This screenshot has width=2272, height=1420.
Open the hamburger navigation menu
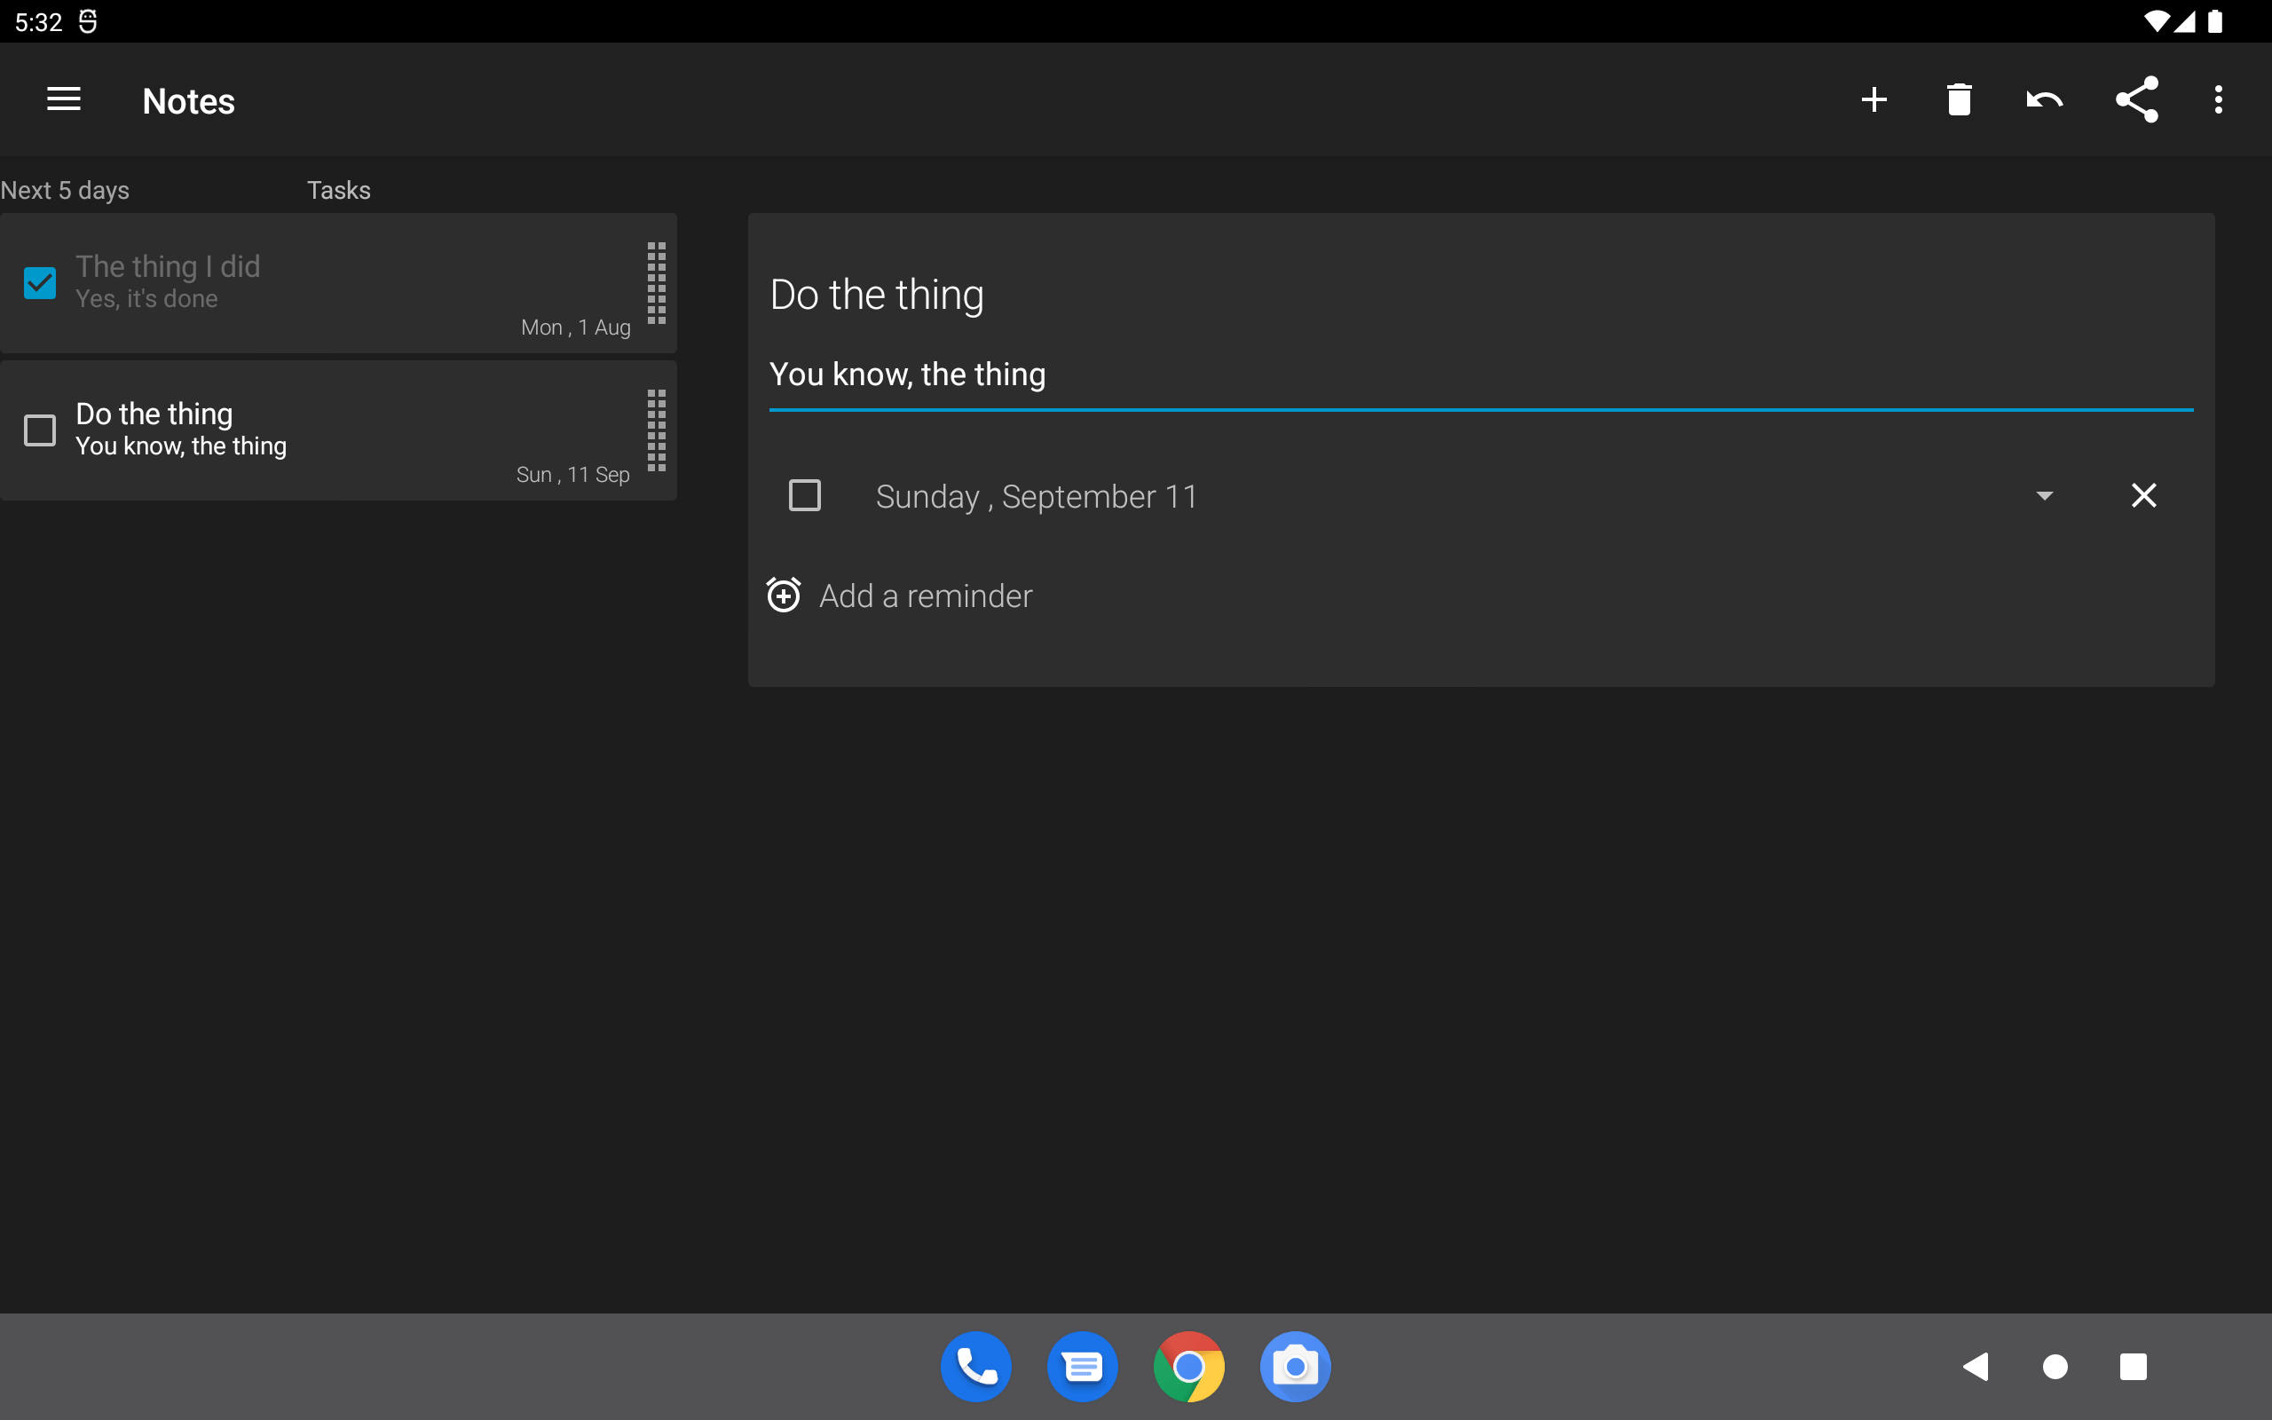click(64, 99)
